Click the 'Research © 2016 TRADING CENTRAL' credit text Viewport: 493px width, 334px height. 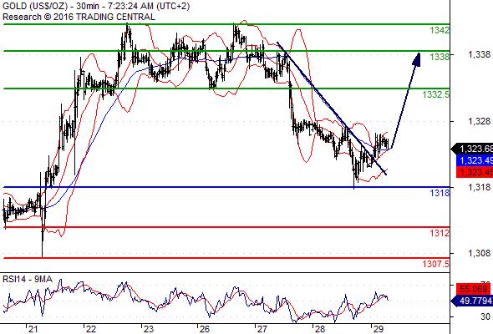tap(79, 17)
